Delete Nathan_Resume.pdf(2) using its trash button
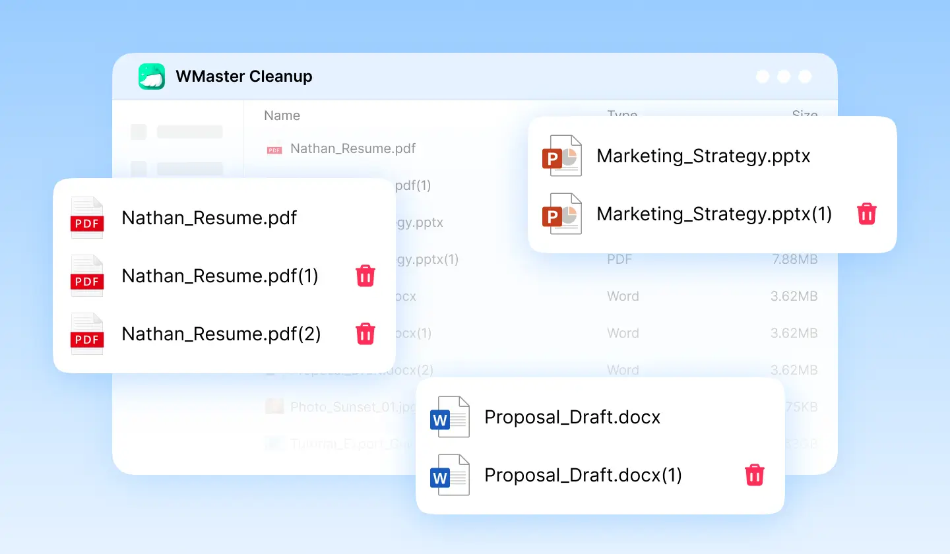 [x=365, y=334]
